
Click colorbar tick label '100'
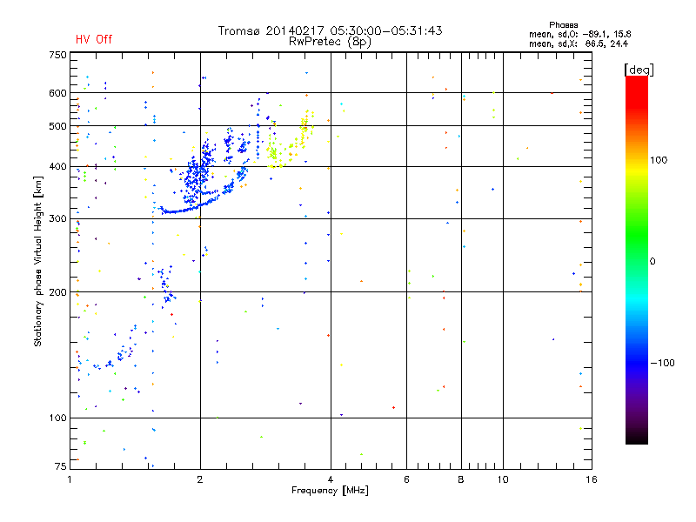[x=659, y=160]
